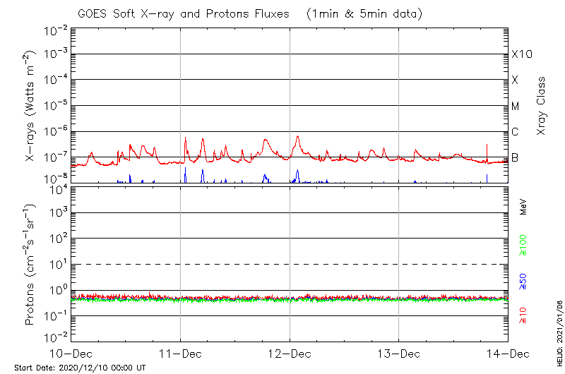Viewport: 565px width, 374px height.
Task: Click the 14-Dec end tick label
Action: point(507,353)
